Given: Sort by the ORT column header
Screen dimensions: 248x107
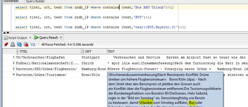Looking at the screenshot, I should click(x=94, y=51).
